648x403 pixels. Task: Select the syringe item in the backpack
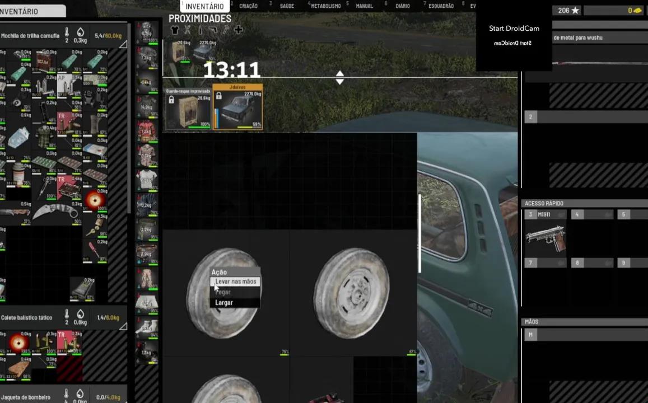point(44,188)
